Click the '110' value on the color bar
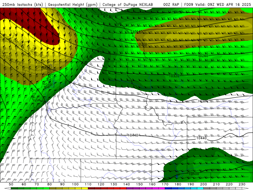The width and height of the screenshot is (253, 190). tap(88, 184)
